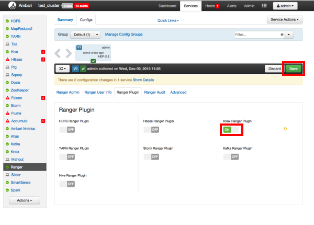Viewport: 314px width, 225px height.
Task: Click the 12 alerts red badge
Action: point(82,6)
